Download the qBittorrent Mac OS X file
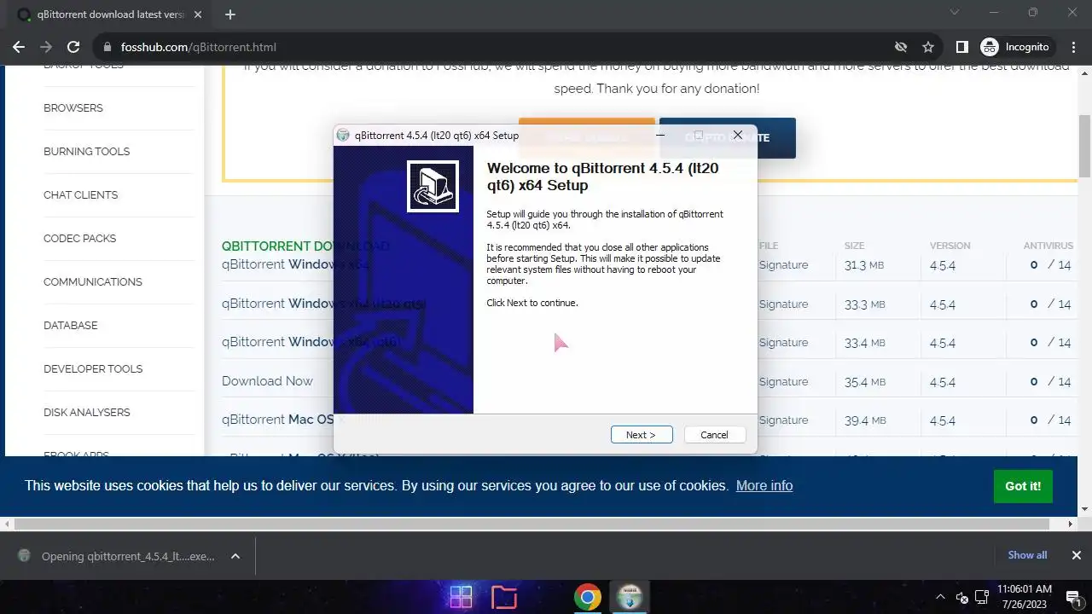 [x=277, y=420]
